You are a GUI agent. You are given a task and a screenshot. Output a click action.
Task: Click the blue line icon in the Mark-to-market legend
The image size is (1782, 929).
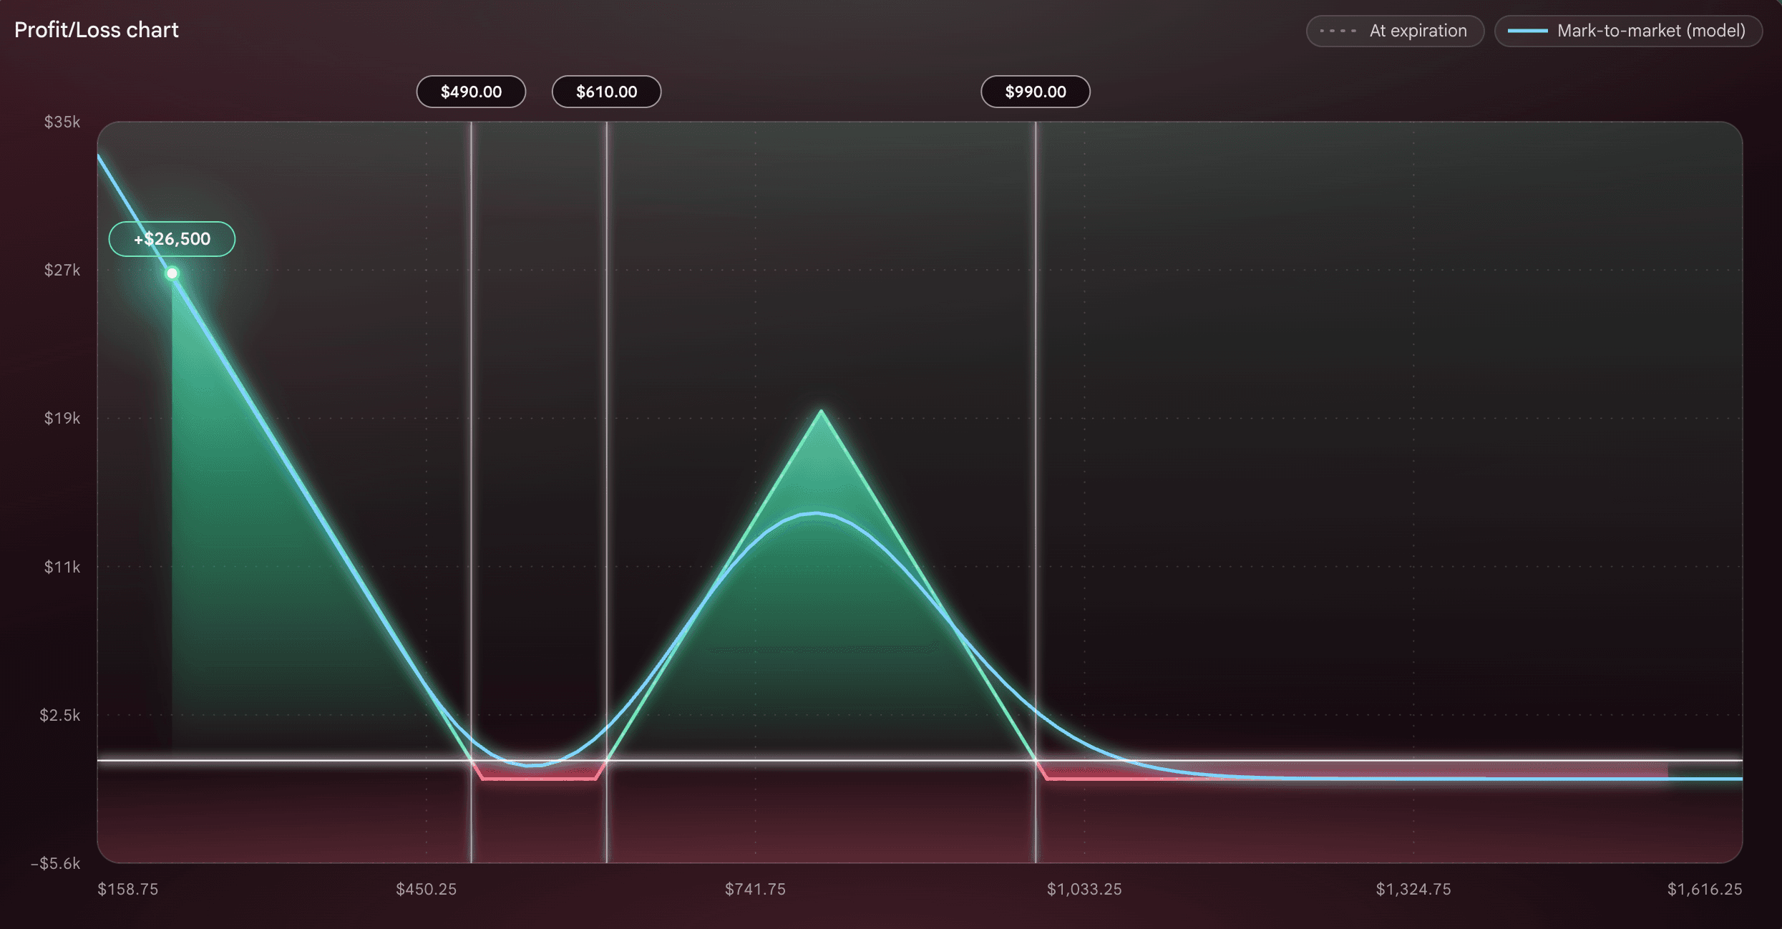1527,31
